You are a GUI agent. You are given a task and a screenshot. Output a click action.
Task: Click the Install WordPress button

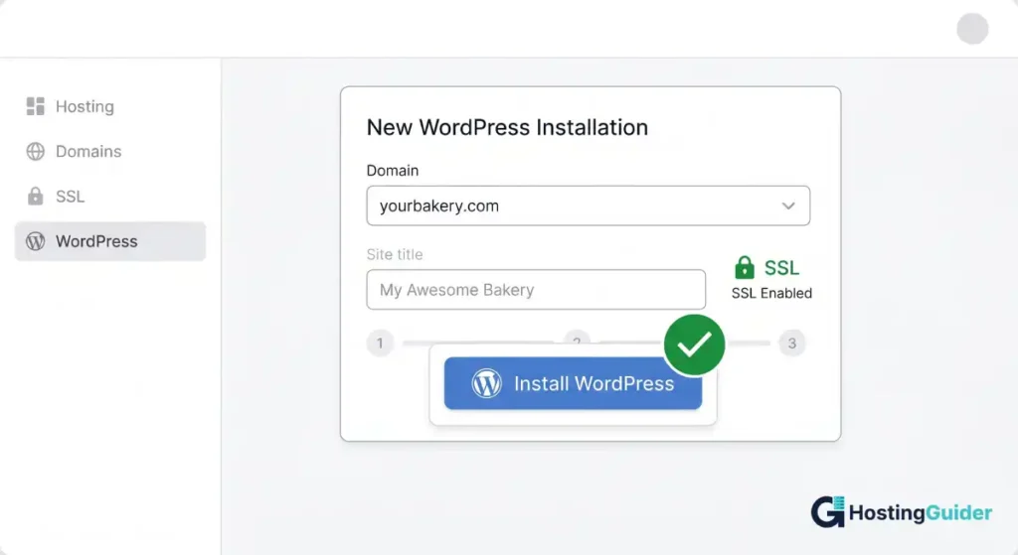tap(573, 383)
